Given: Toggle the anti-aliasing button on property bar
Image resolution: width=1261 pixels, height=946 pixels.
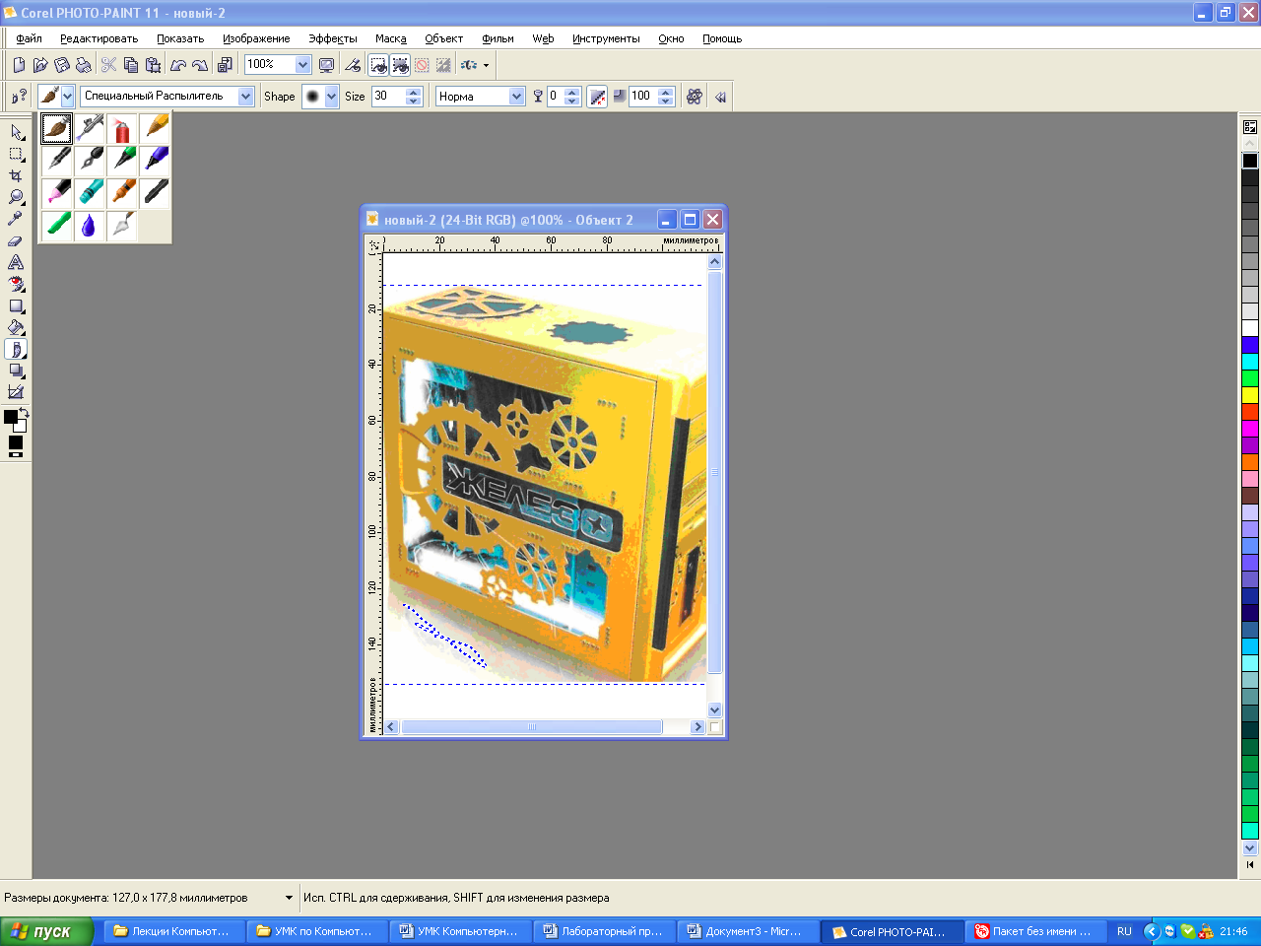Looking at the screenshot, I should tap(597, 97).
